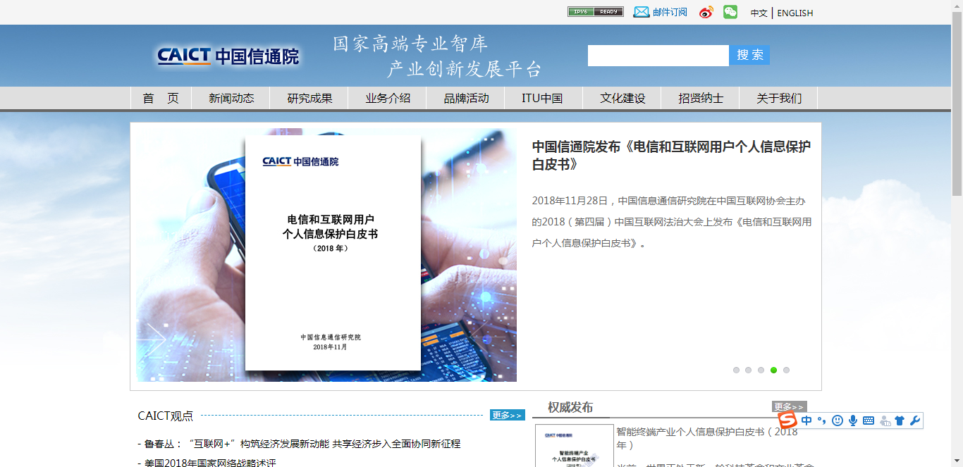Open the Sogou soft keyboard icon

click(x=869, y=421)
